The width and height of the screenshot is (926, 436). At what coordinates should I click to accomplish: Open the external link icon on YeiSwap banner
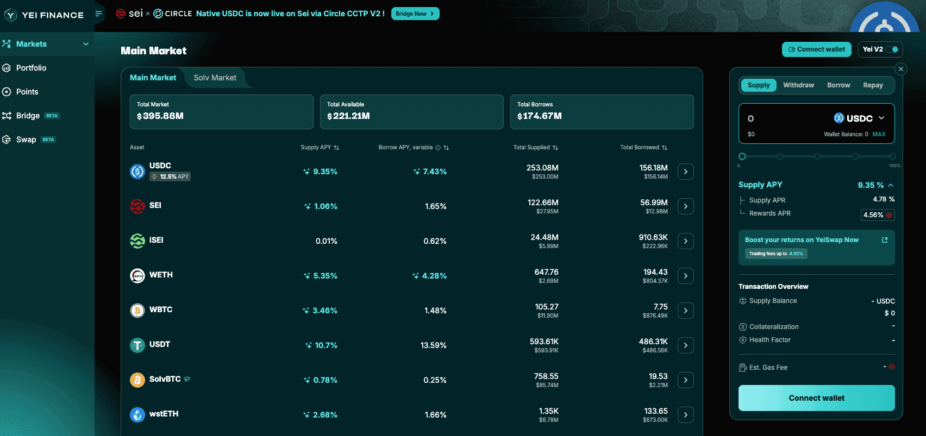coord(884,240)
